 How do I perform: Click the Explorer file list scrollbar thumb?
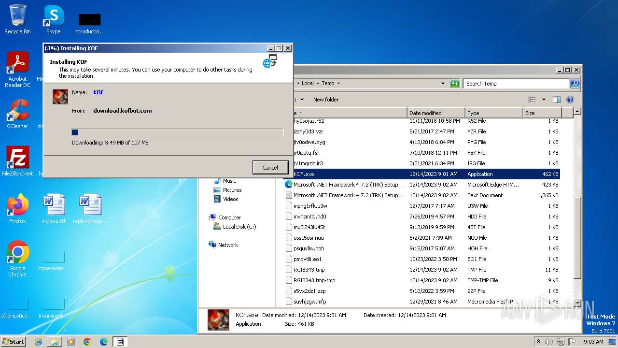tap(577, 237)
